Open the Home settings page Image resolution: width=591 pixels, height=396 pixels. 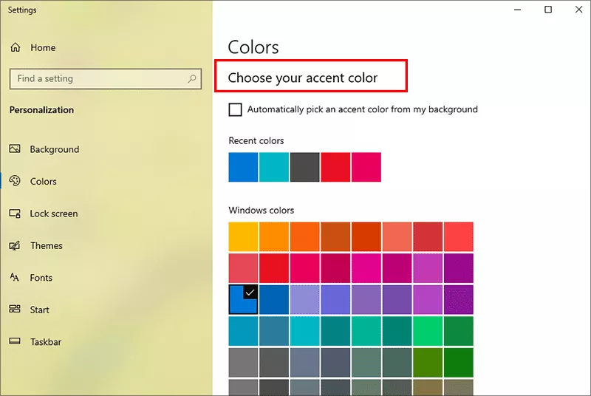tap(43, 47)
